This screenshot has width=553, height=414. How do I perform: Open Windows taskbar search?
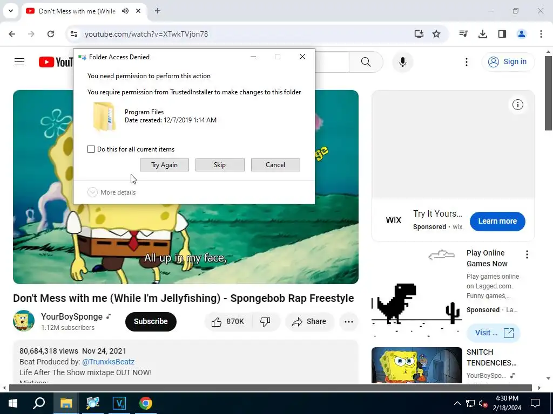[x=39, y=403]
